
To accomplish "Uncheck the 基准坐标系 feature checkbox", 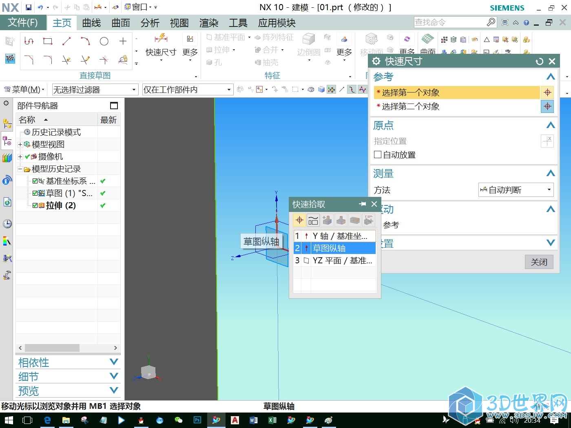I will pos(35,181).
